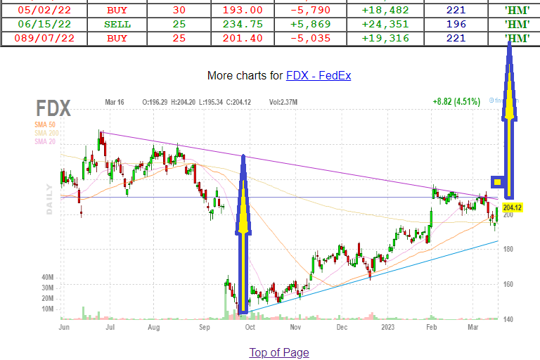Click the yellow square marker on chart
540x360 pixels.
pos(498,183)
